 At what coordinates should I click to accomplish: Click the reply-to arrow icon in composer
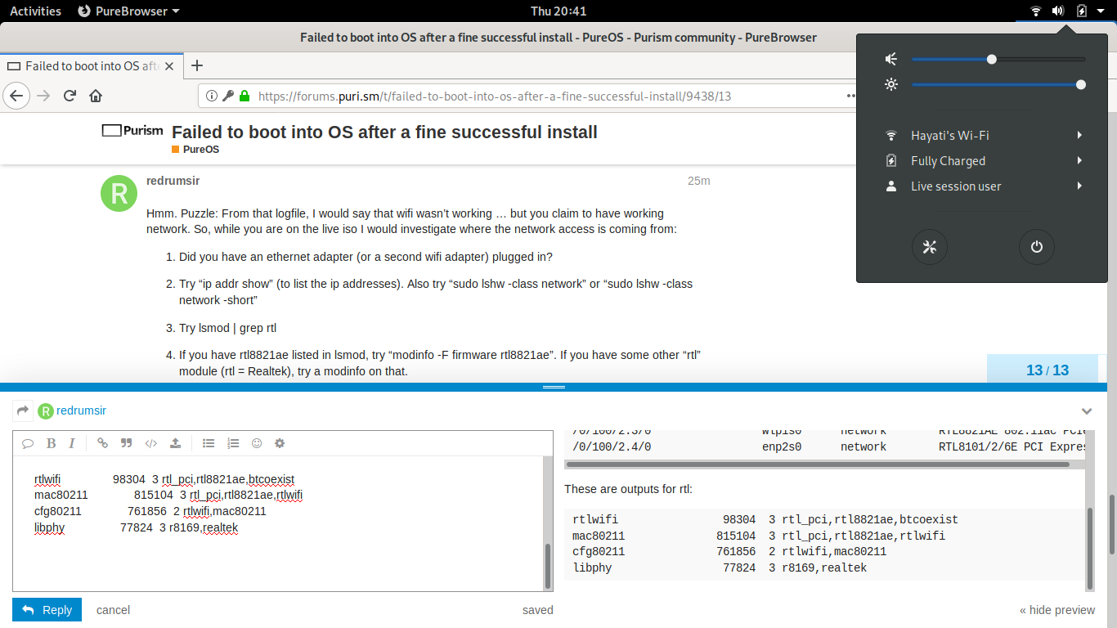pyautogui.click(x=23, y=410)
